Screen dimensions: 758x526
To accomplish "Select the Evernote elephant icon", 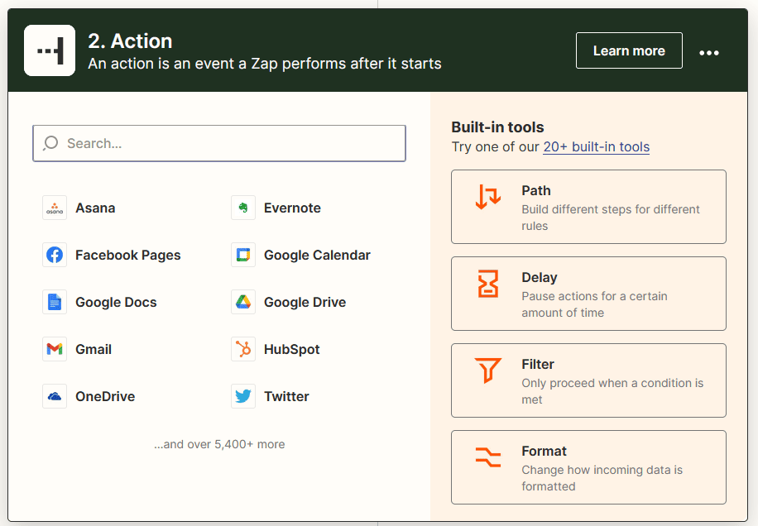I will [243, 208].
